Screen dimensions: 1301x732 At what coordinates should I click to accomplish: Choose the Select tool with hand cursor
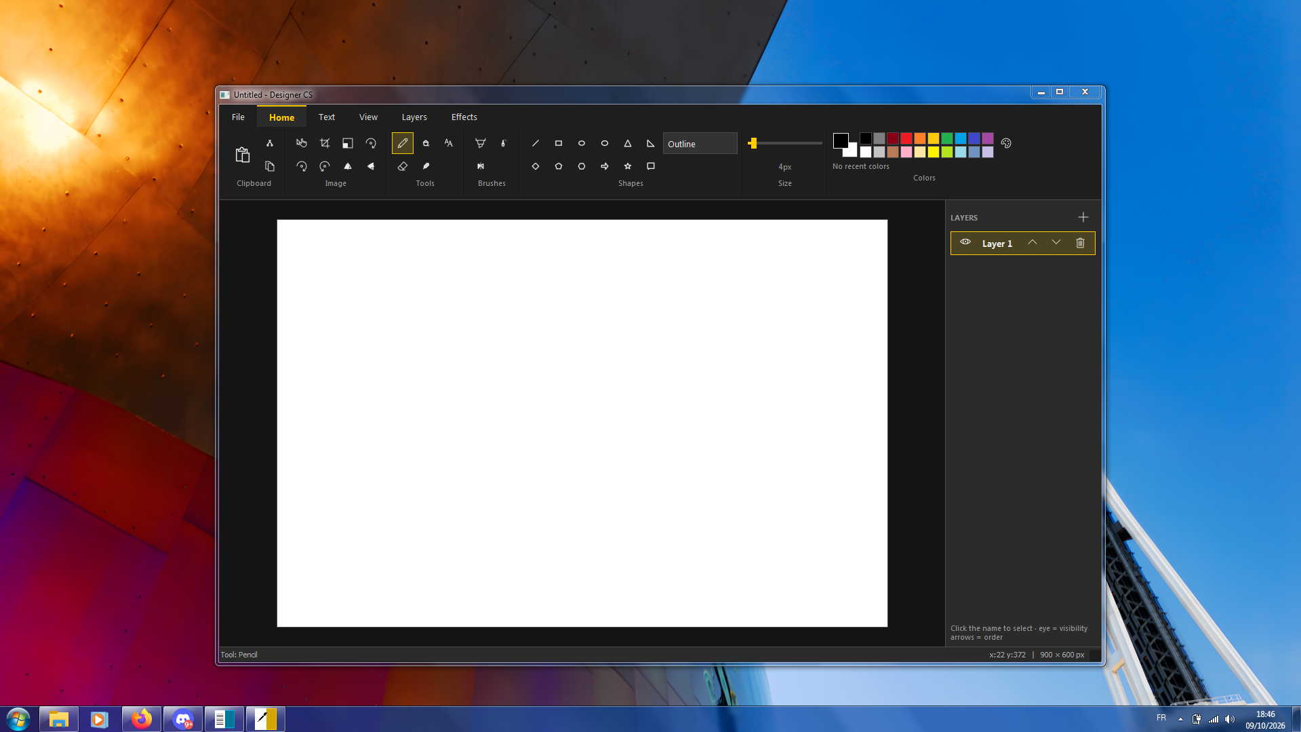(x=302, y=143)
